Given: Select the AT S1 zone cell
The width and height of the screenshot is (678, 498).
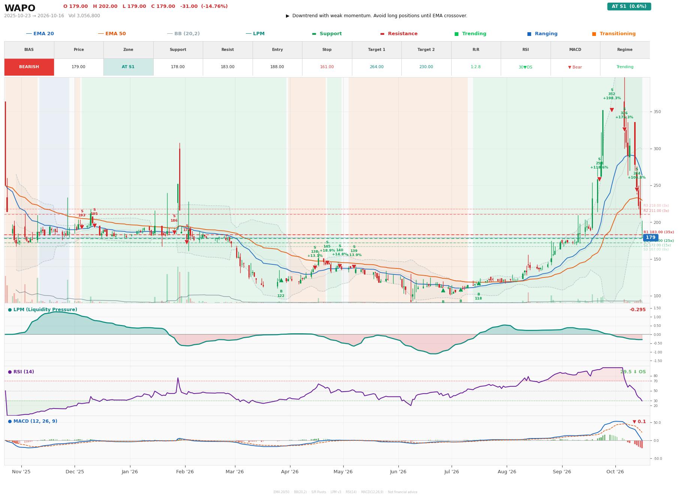Looking at the screenshot, I should [128, 67].
